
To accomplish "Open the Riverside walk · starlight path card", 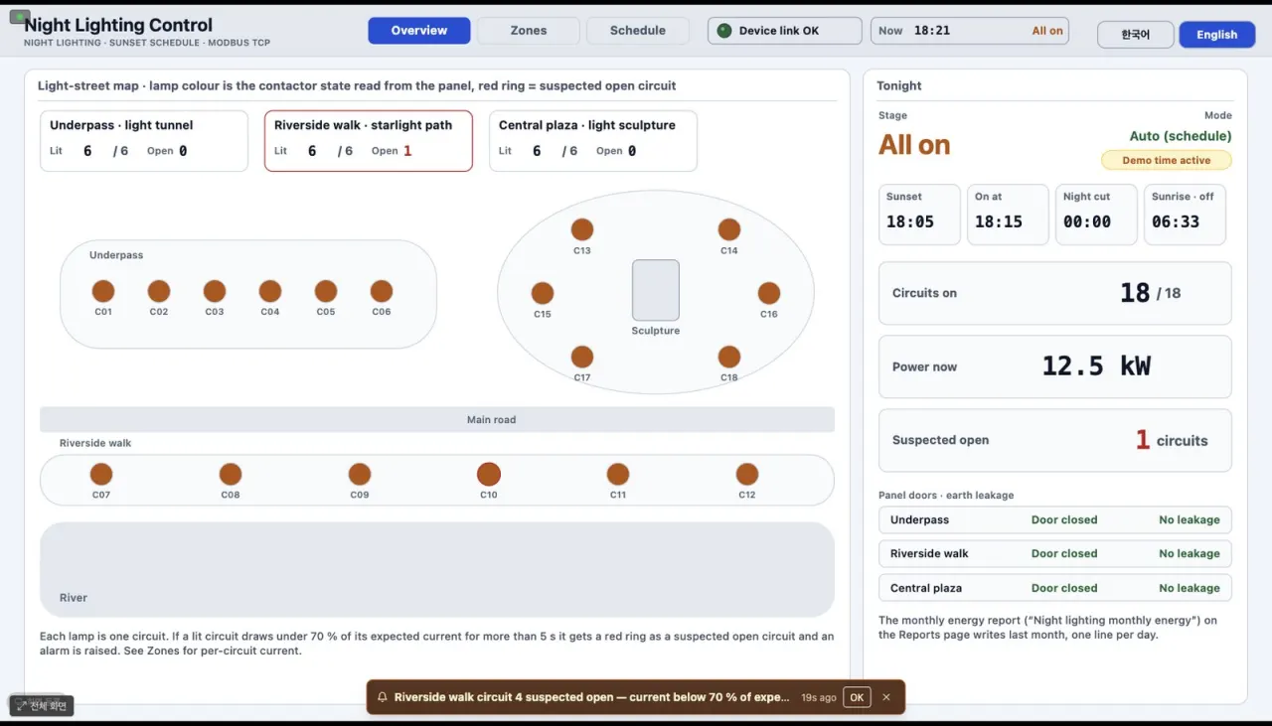I will tap(369, 141).
